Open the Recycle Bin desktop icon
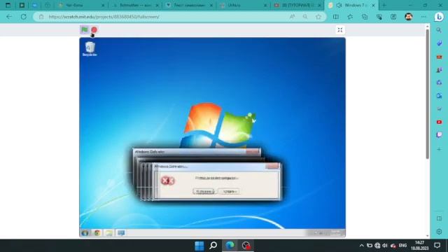This screenshot has height=252, width=448. 90,48
